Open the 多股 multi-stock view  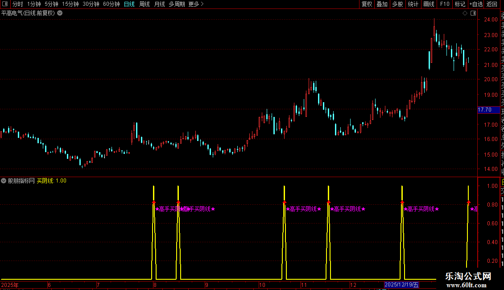[x=397, y=4]
